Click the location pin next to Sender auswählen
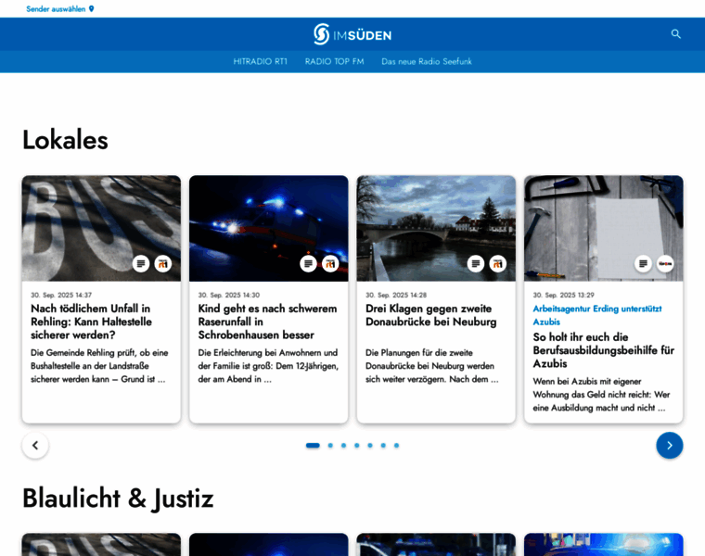705x556 pixels. point(91,9)
